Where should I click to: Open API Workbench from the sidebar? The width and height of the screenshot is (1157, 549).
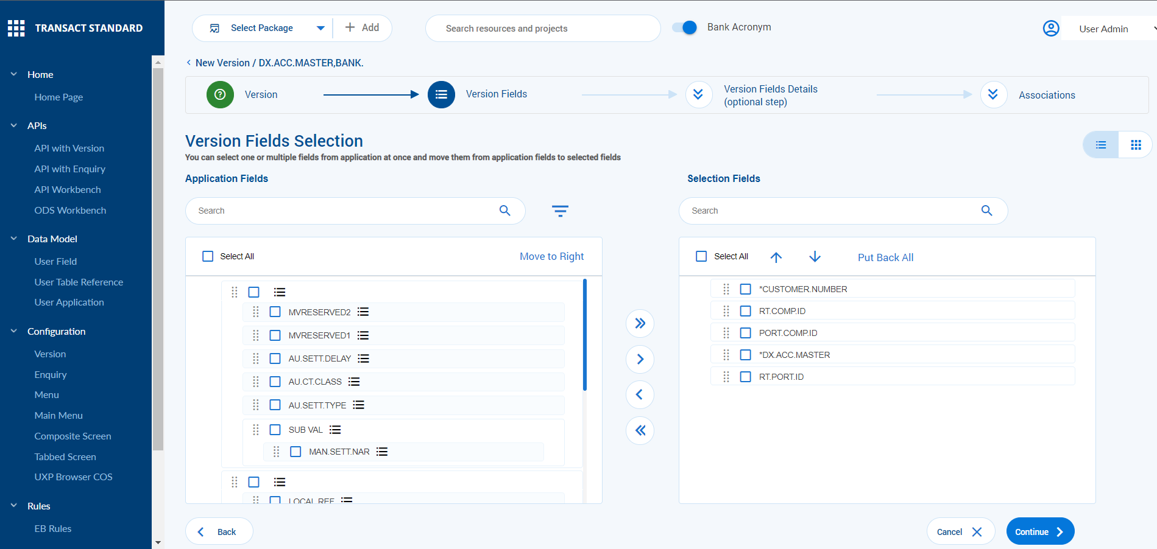pyautogui.click(x=68, y=189)
